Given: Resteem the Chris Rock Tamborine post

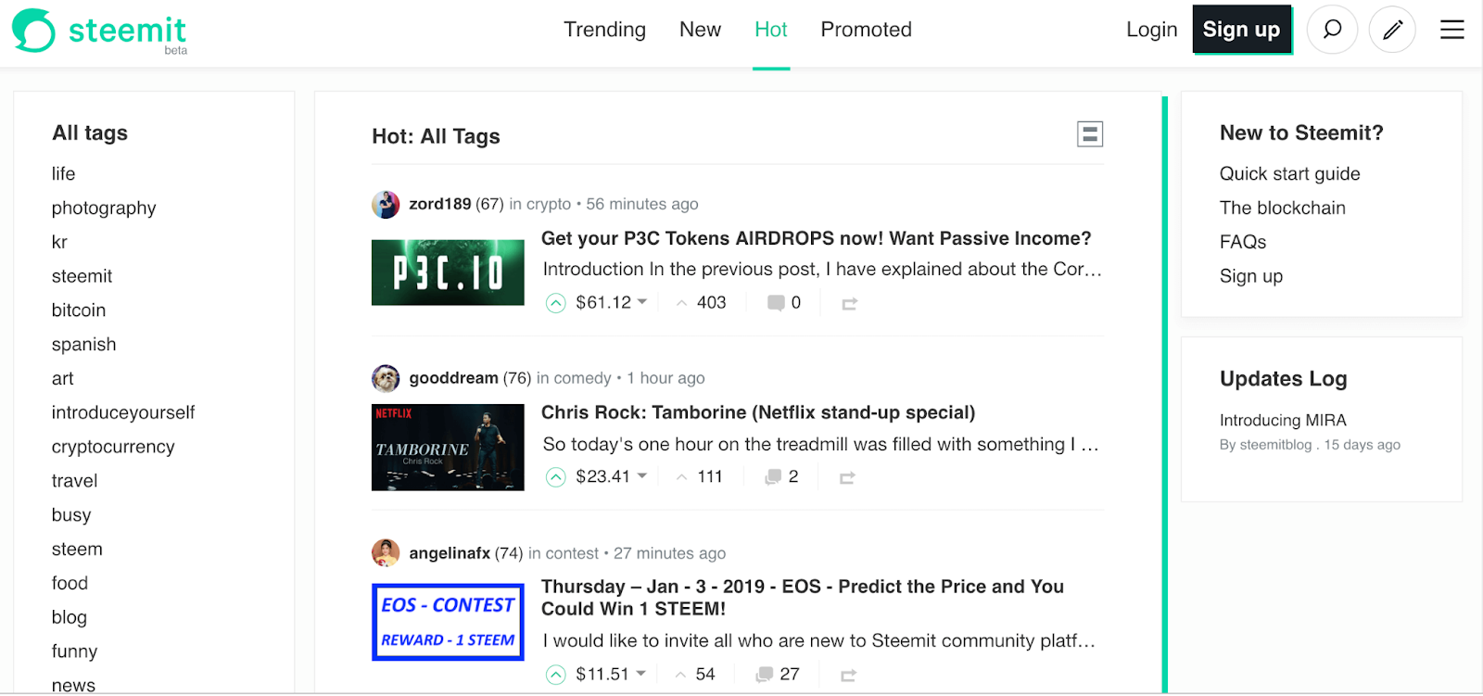Looking at the screenshot, I should (847, 478).
